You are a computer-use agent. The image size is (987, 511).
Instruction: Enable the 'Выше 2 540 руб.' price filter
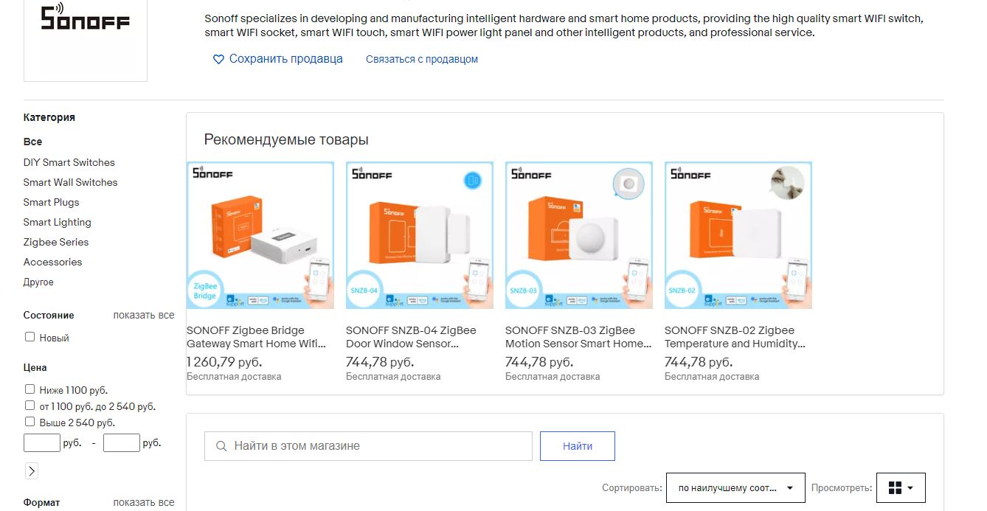coord(30,422)
